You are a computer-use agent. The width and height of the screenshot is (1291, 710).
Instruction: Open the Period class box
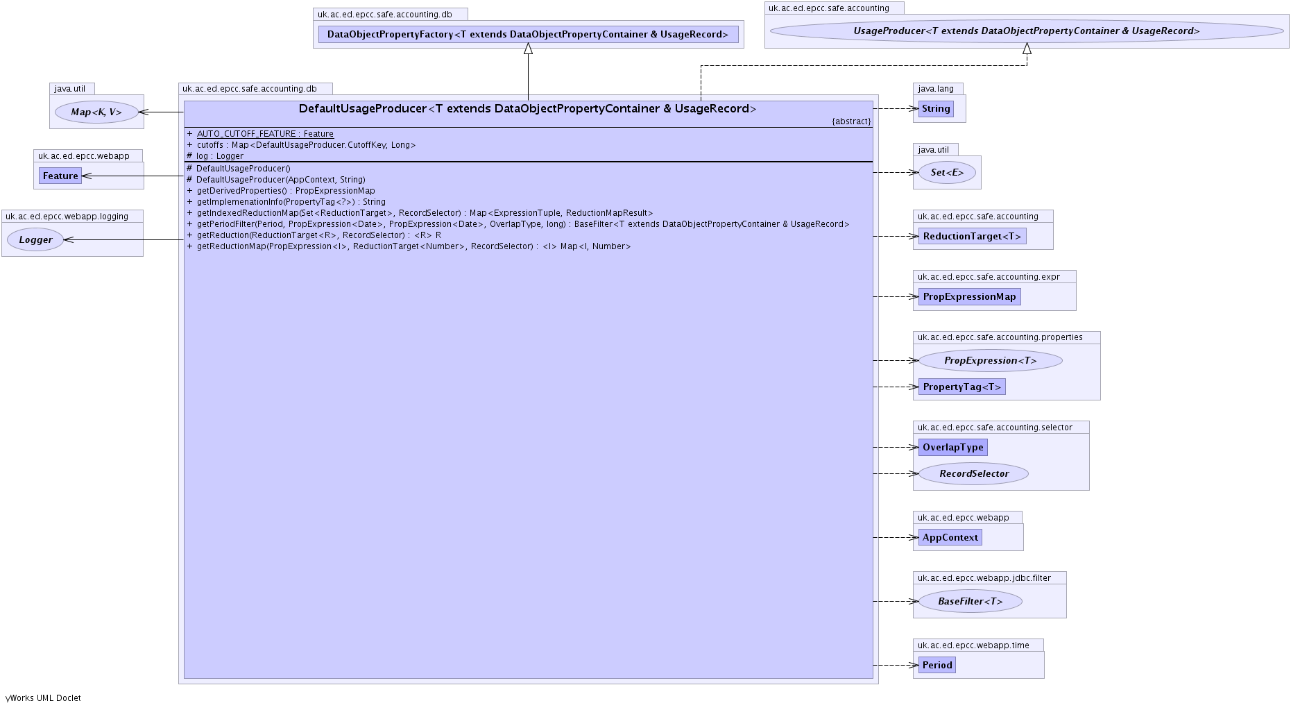click(x=937, y=666)
